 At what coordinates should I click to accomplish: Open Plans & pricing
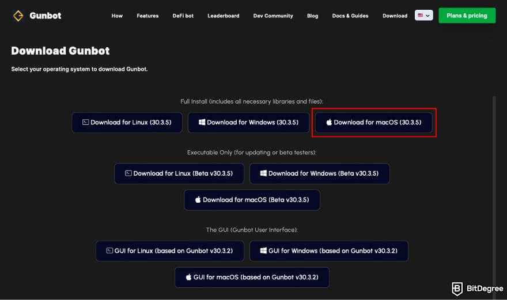[x=467, y=16]
